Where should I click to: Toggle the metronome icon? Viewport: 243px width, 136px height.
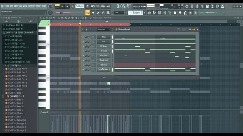88,6
